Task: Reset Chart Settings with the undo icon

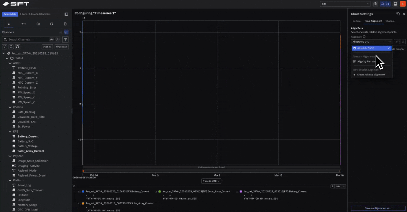Action: (x=398, y=14)
